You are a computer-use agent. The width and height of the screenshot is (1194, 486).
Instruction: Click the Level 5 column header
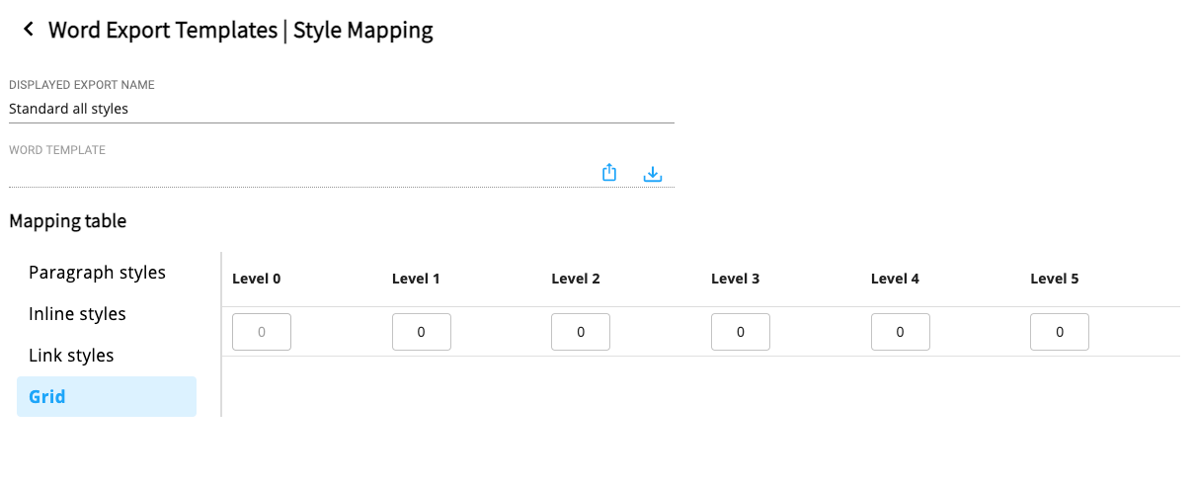point(1055,279)
